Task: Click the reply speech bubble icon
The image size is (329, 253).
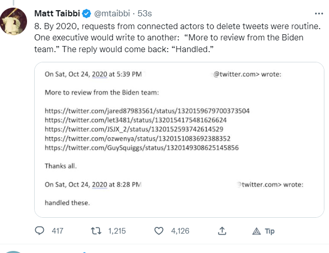Action: click(40, 231)
